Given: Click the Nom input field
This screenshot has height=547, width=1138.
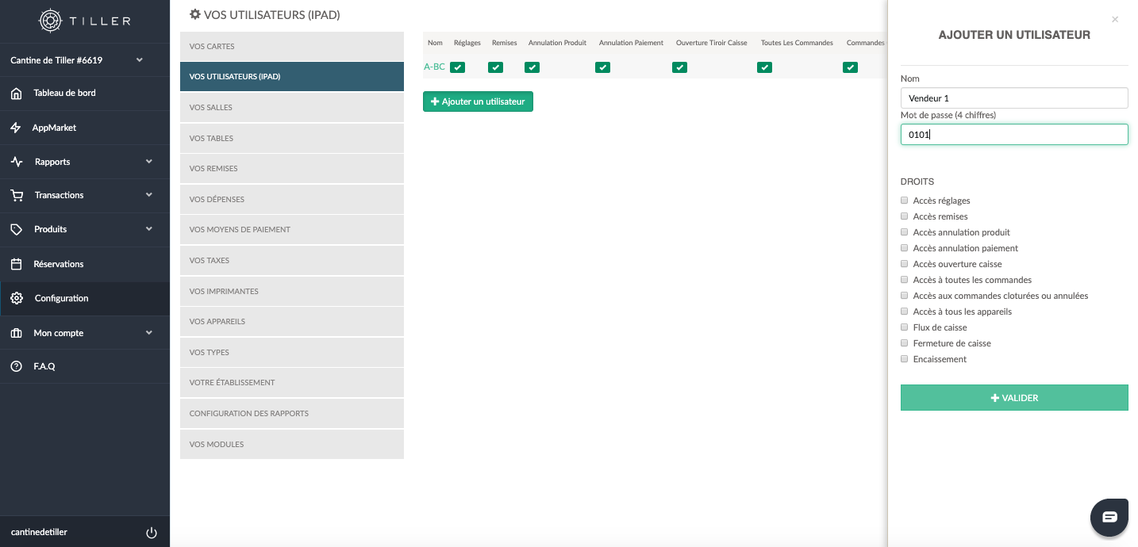Looking at the screenshot, I should point(1013,98).
